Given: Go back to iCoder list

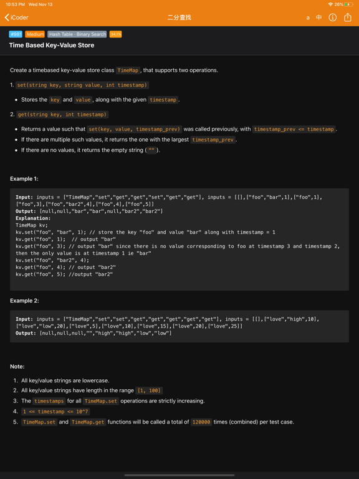Looking at the screenshot, I should [x=16, y=17].
